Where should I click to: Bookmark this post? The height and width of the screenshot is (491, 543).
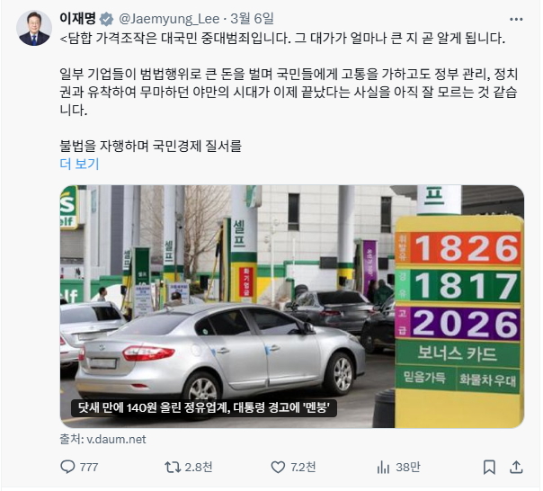(x=489, y=467)
